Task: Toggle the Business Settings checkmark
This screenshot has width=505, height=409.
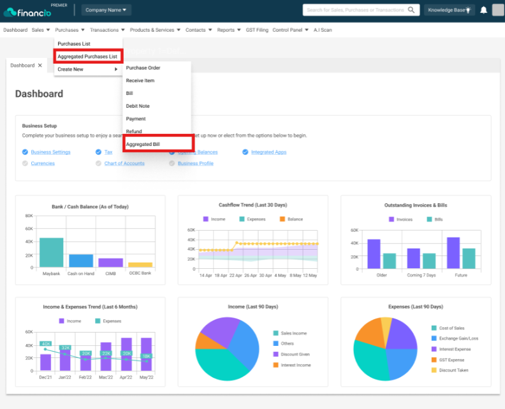Action: click(25, 152)
